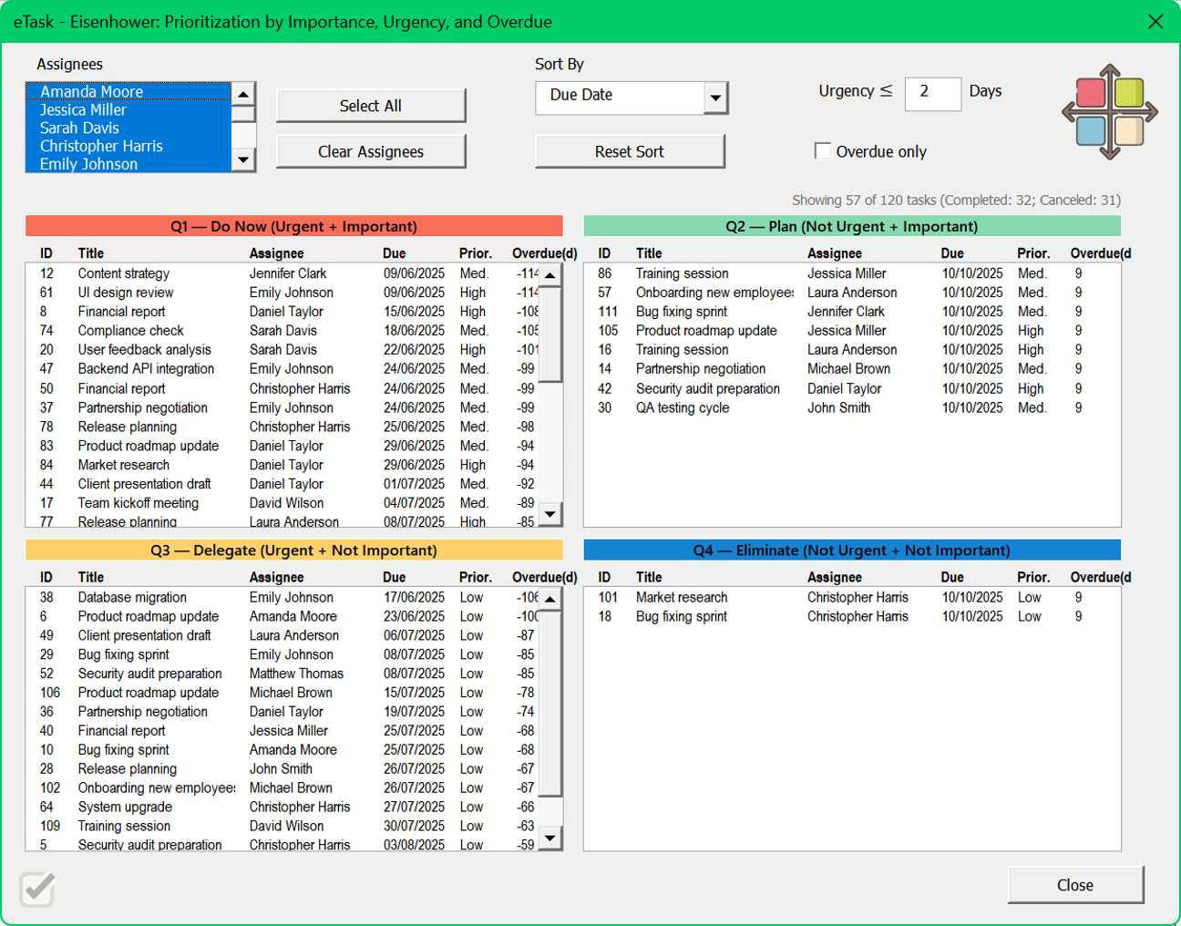The image size is (1181, 926).
Task: Click the tan quadrant of the matrix icon
Action: (x=1130, y=130)
